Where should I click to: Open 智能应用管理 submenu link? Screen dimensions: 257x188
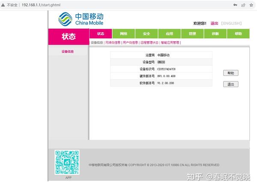(x=170, y=43)
